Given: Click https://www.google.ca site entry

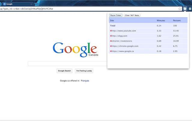Looking at the screenshot, I should coord(123,51).
